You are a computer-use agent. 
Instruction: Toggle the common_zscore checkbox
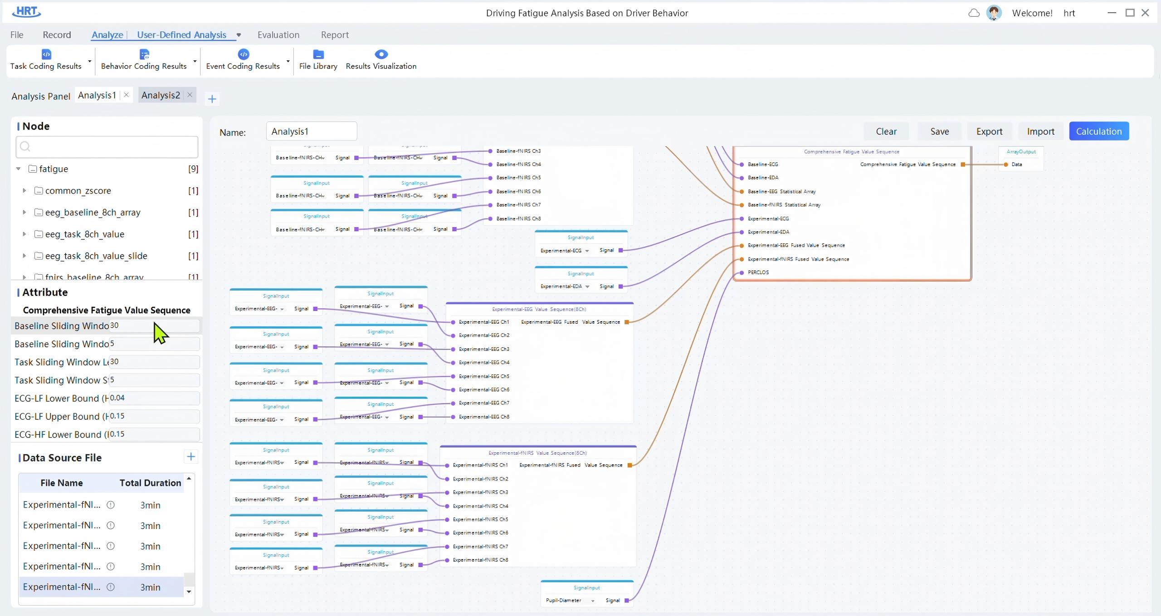39,190
